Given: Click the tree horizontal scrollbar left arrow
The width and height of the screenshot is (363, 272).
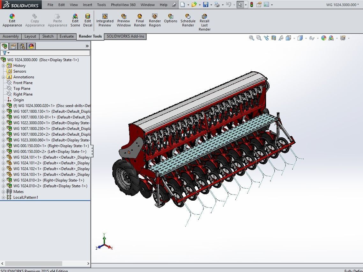Looking at the screenshot, I should point(2,263).
